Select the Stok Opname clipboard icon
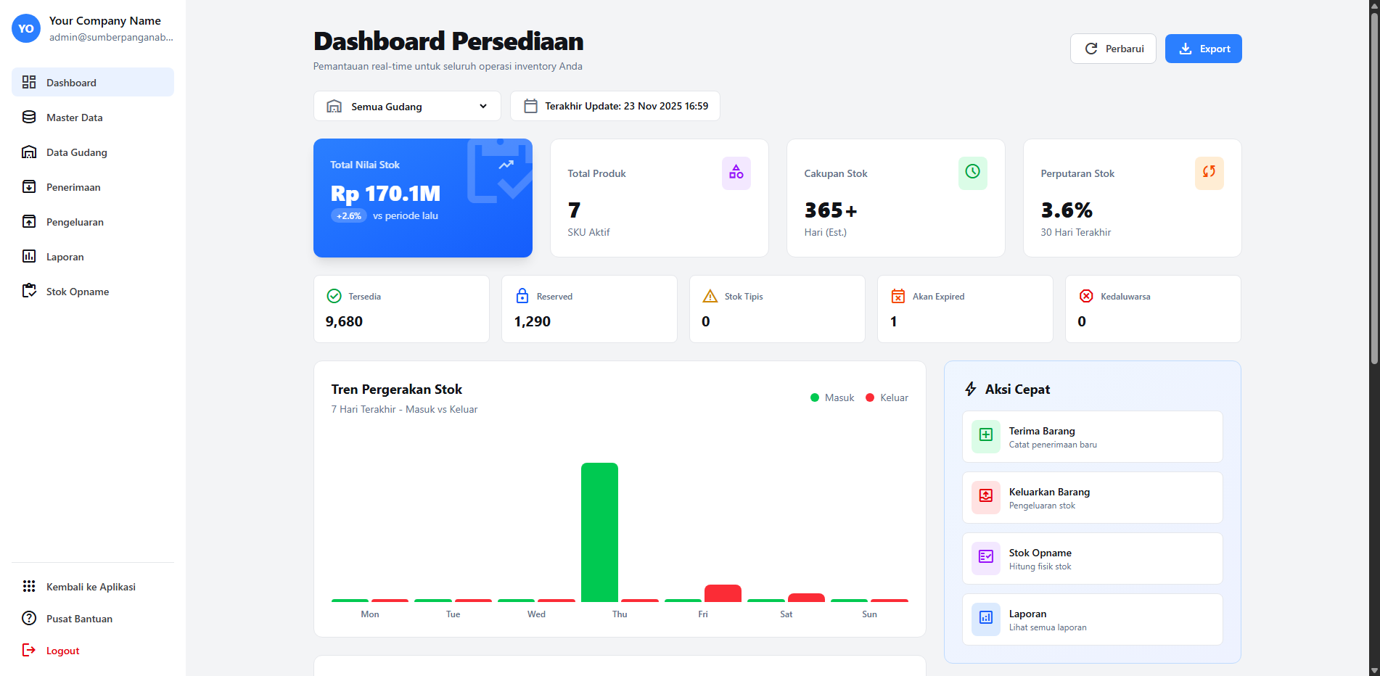This screenshot has height=676, width=1380. [29, 290]
